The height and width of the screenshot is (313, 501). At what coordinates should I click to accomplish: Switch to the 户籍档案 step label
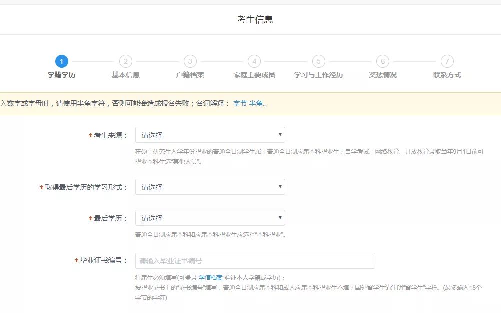(x=190, y=75)
